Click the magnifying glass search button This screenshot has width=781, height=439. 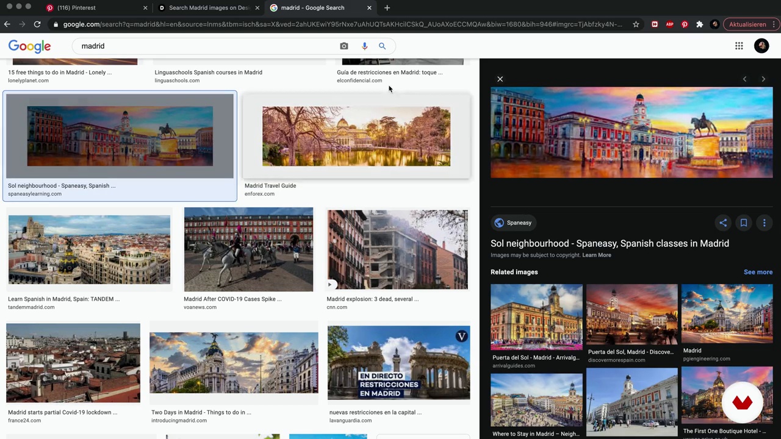point(382,46)
